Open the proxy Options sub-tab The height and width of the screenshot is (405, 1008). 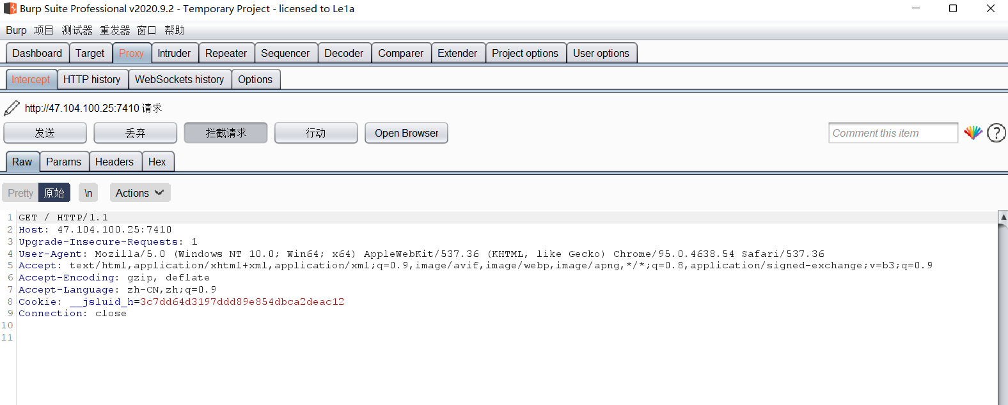coord(255,79)
